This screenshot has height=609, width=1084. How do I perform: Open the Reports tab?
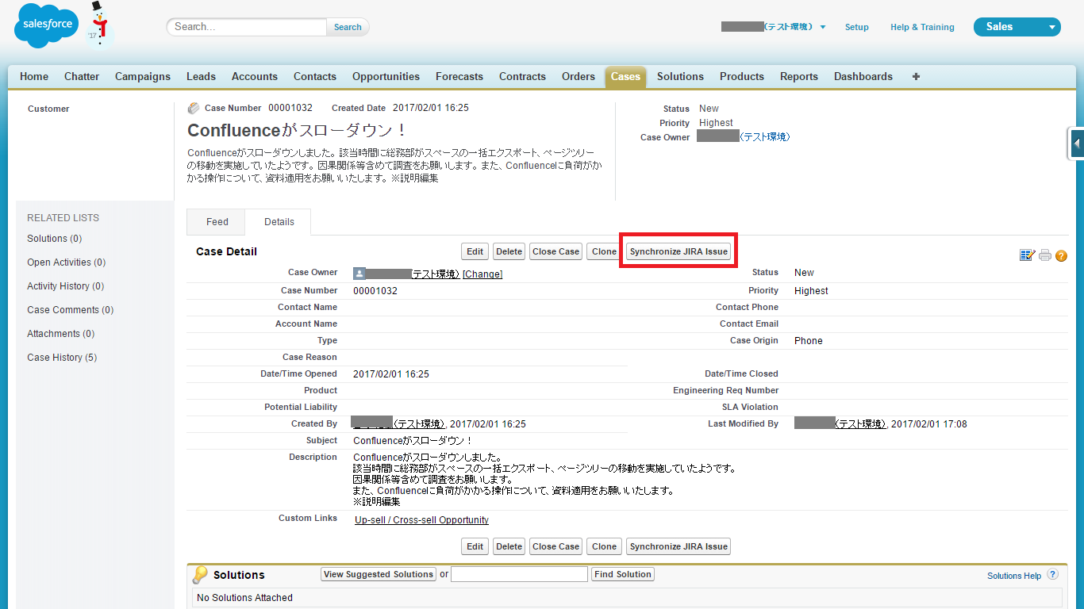(x=799, y=77)
